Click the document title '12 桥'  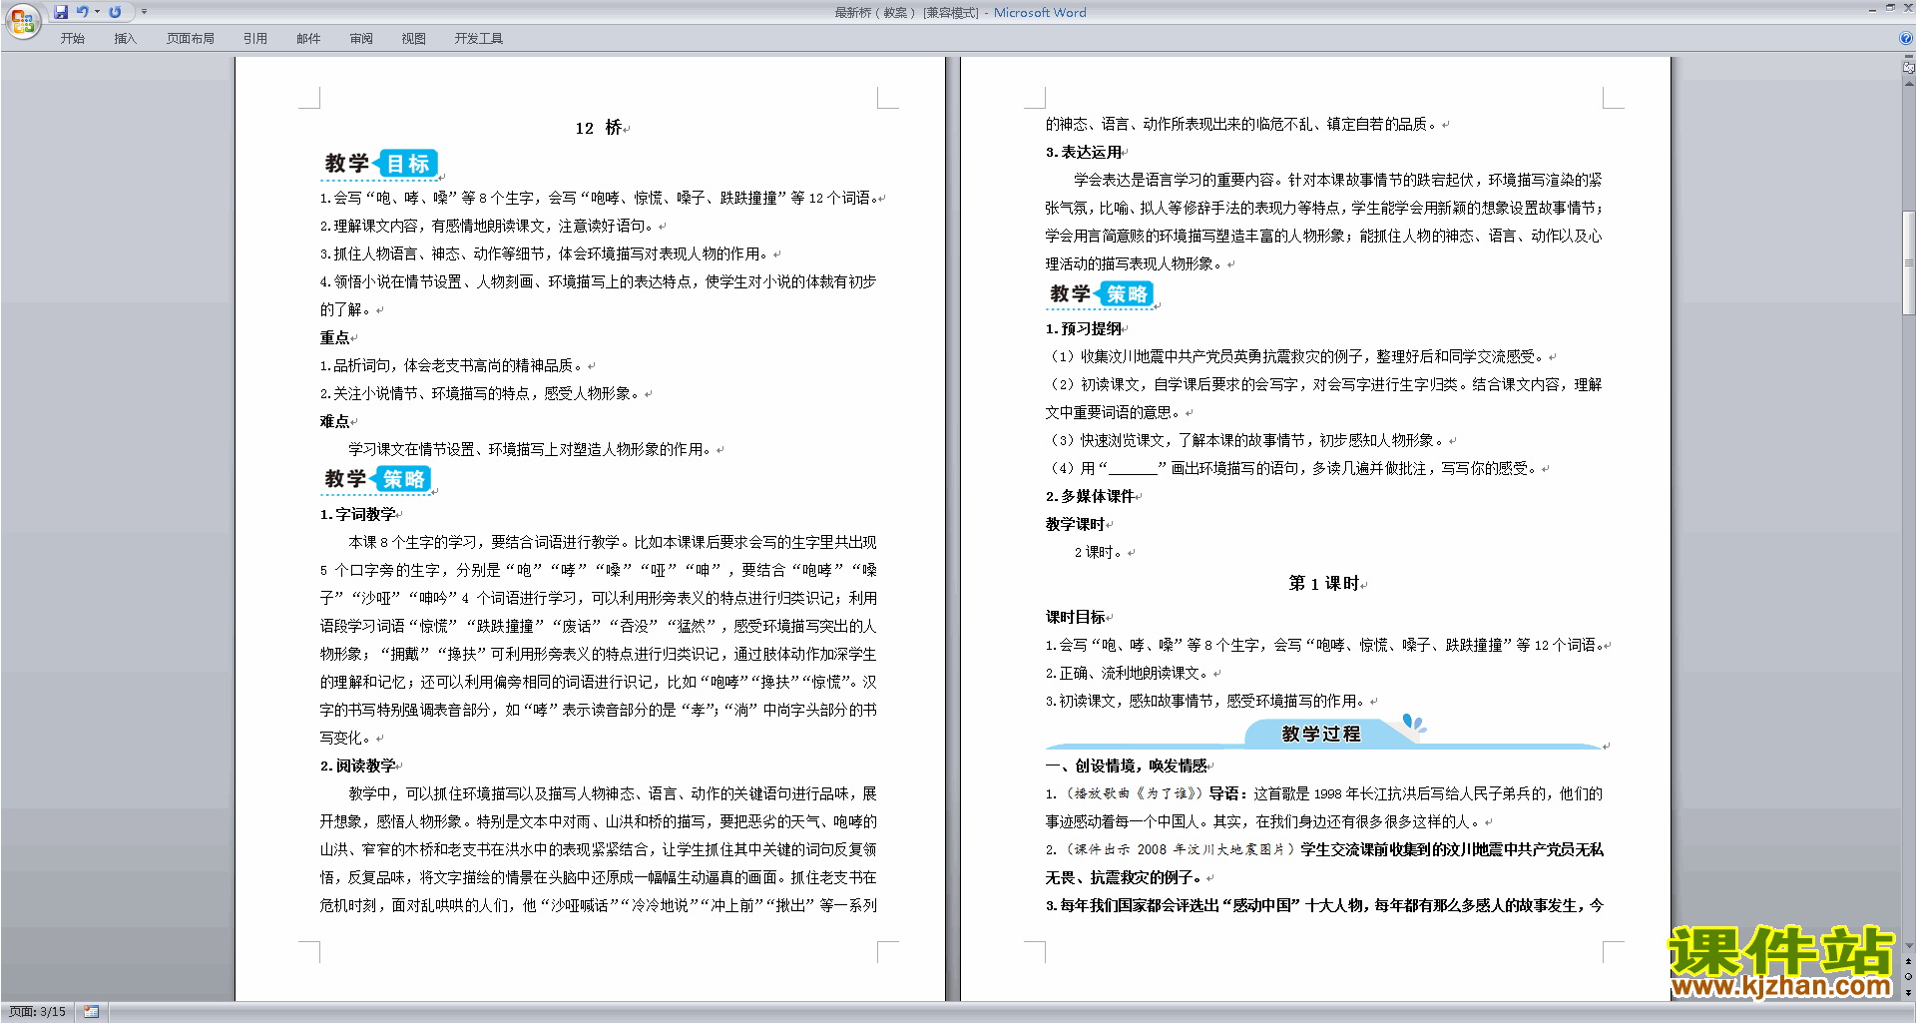click(x=599, y=128)
